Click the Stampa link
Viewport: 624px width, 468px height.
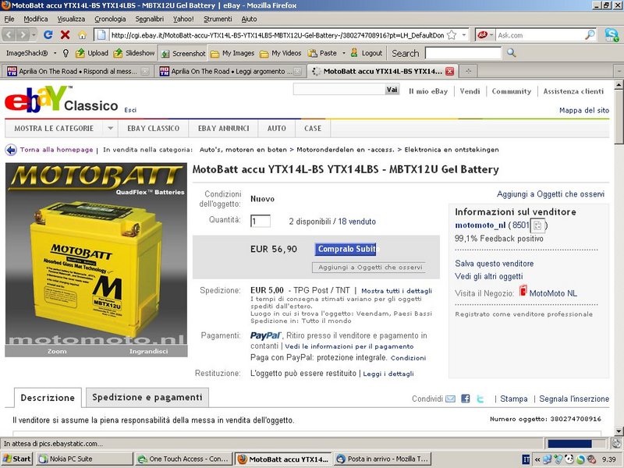click(x=514, y=399)
